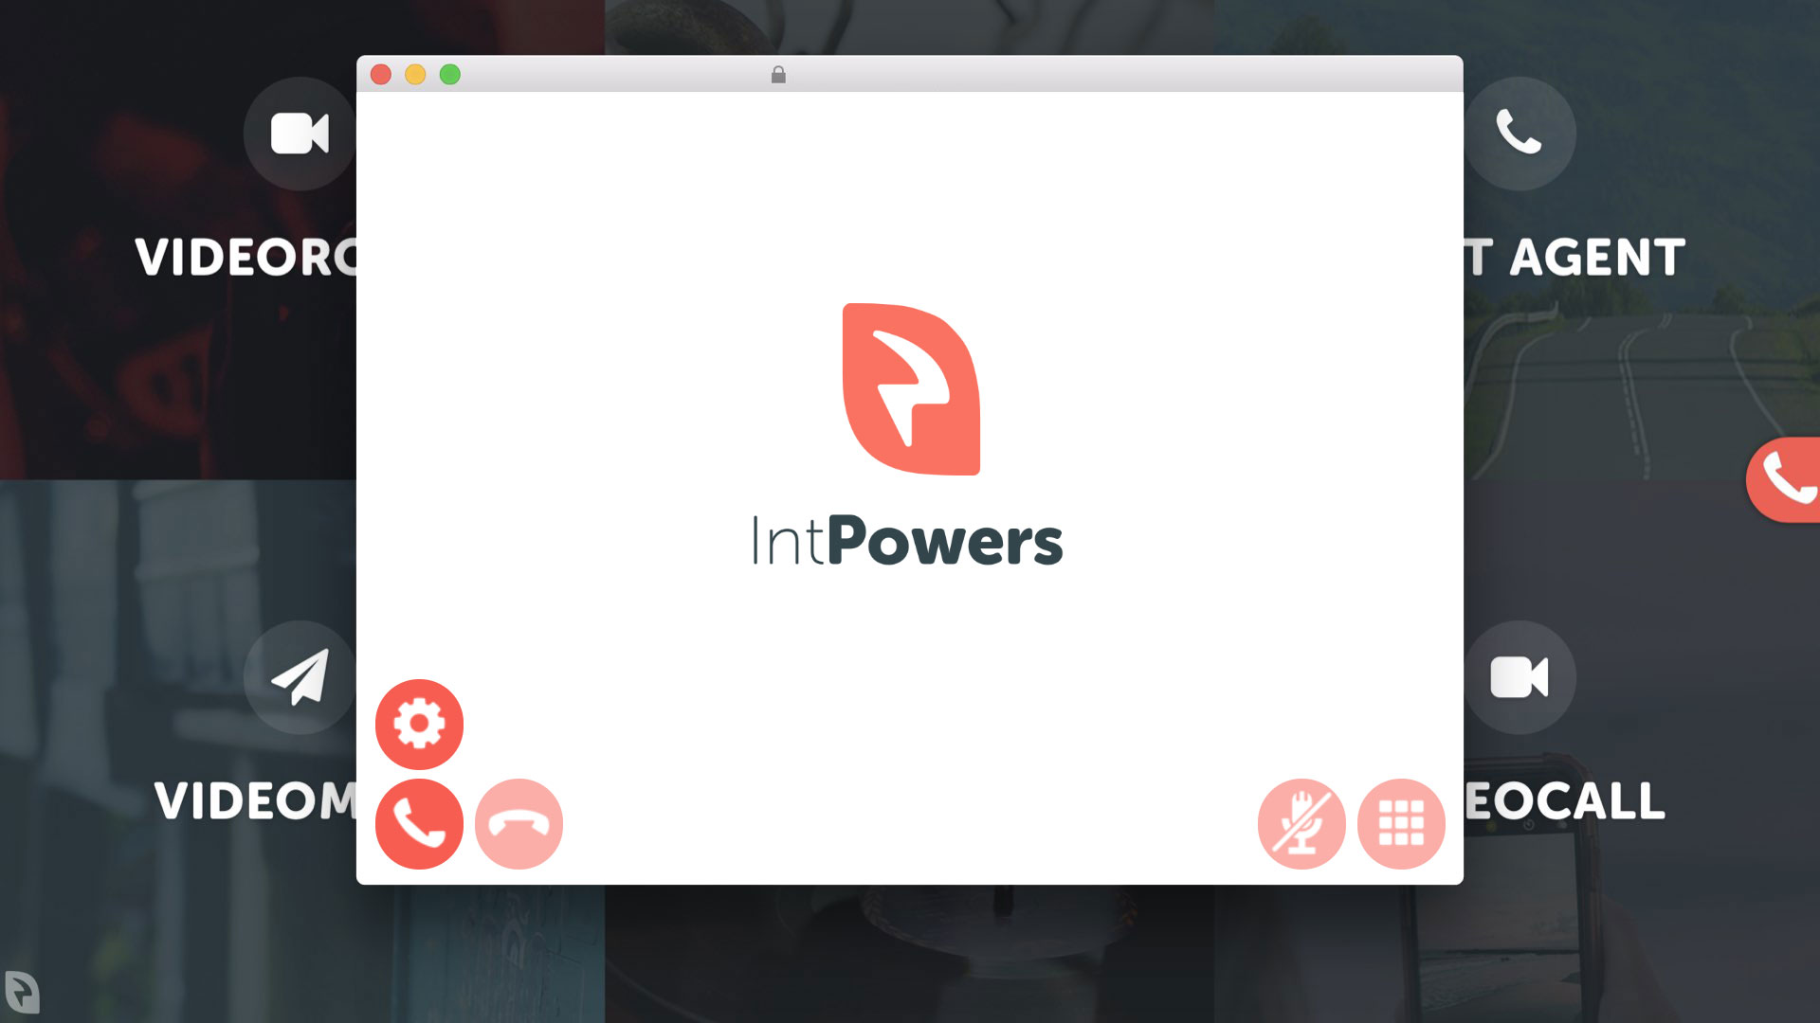Click the EOCALL label text
The height and width of the screenshot is (1023, 1820).
1564,801
